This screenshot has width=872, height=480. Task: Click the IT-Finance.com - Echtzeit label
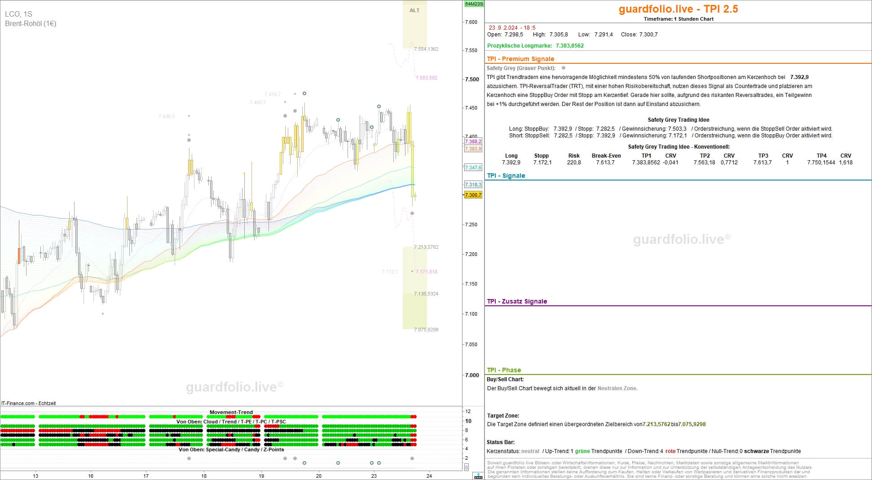pos(29,403)
